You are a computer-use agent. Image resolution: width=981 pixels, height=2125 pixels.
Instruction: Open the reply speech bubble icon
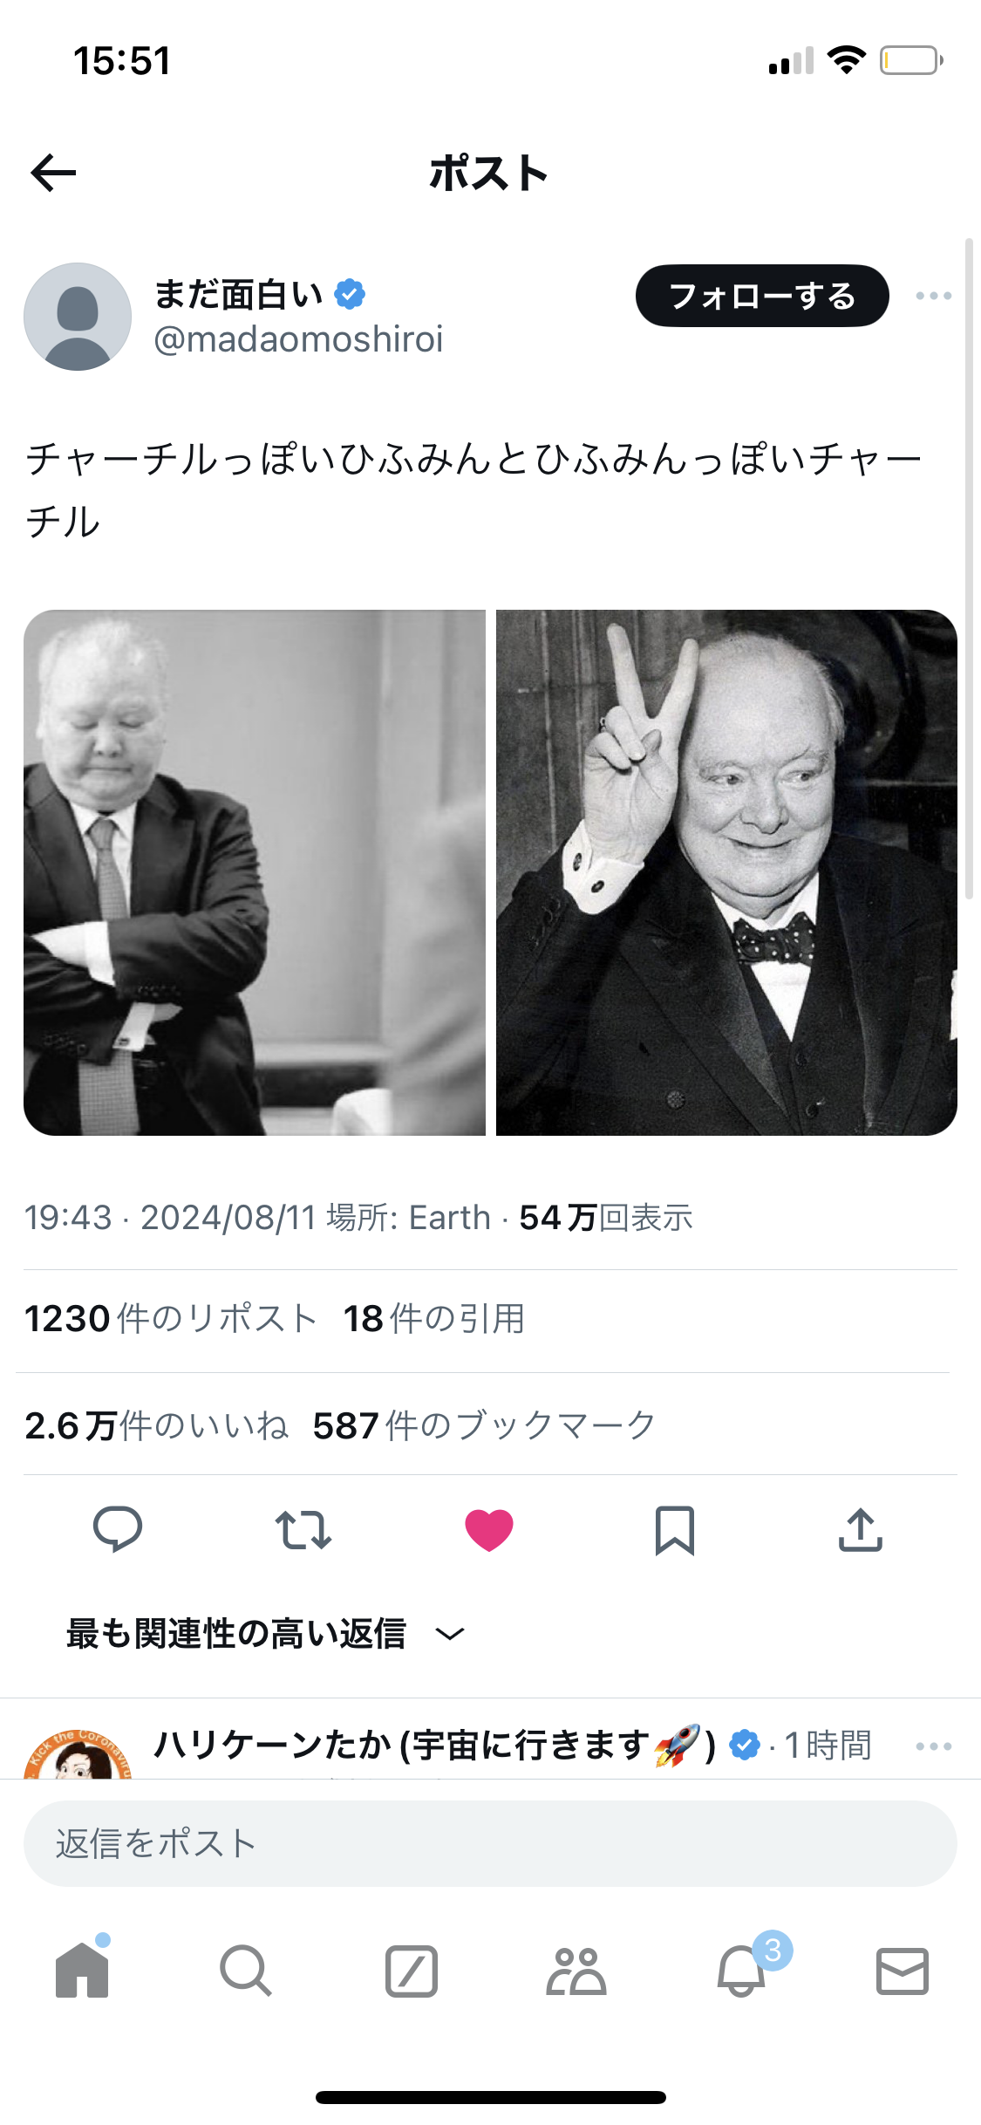click(118, 1529)
